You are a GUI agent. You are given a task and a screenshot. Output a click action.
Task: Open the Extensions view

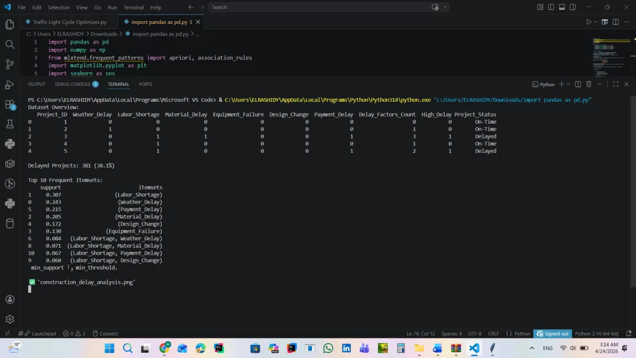tap(10, 104)
